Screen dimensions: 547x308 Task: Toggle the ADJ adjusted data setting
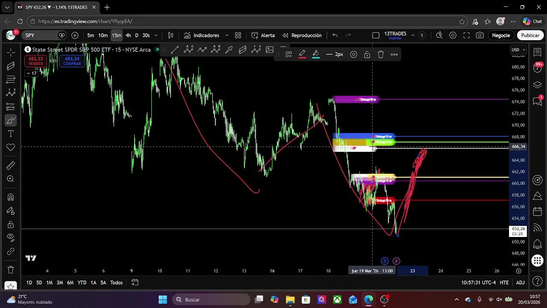click(520, 283)
